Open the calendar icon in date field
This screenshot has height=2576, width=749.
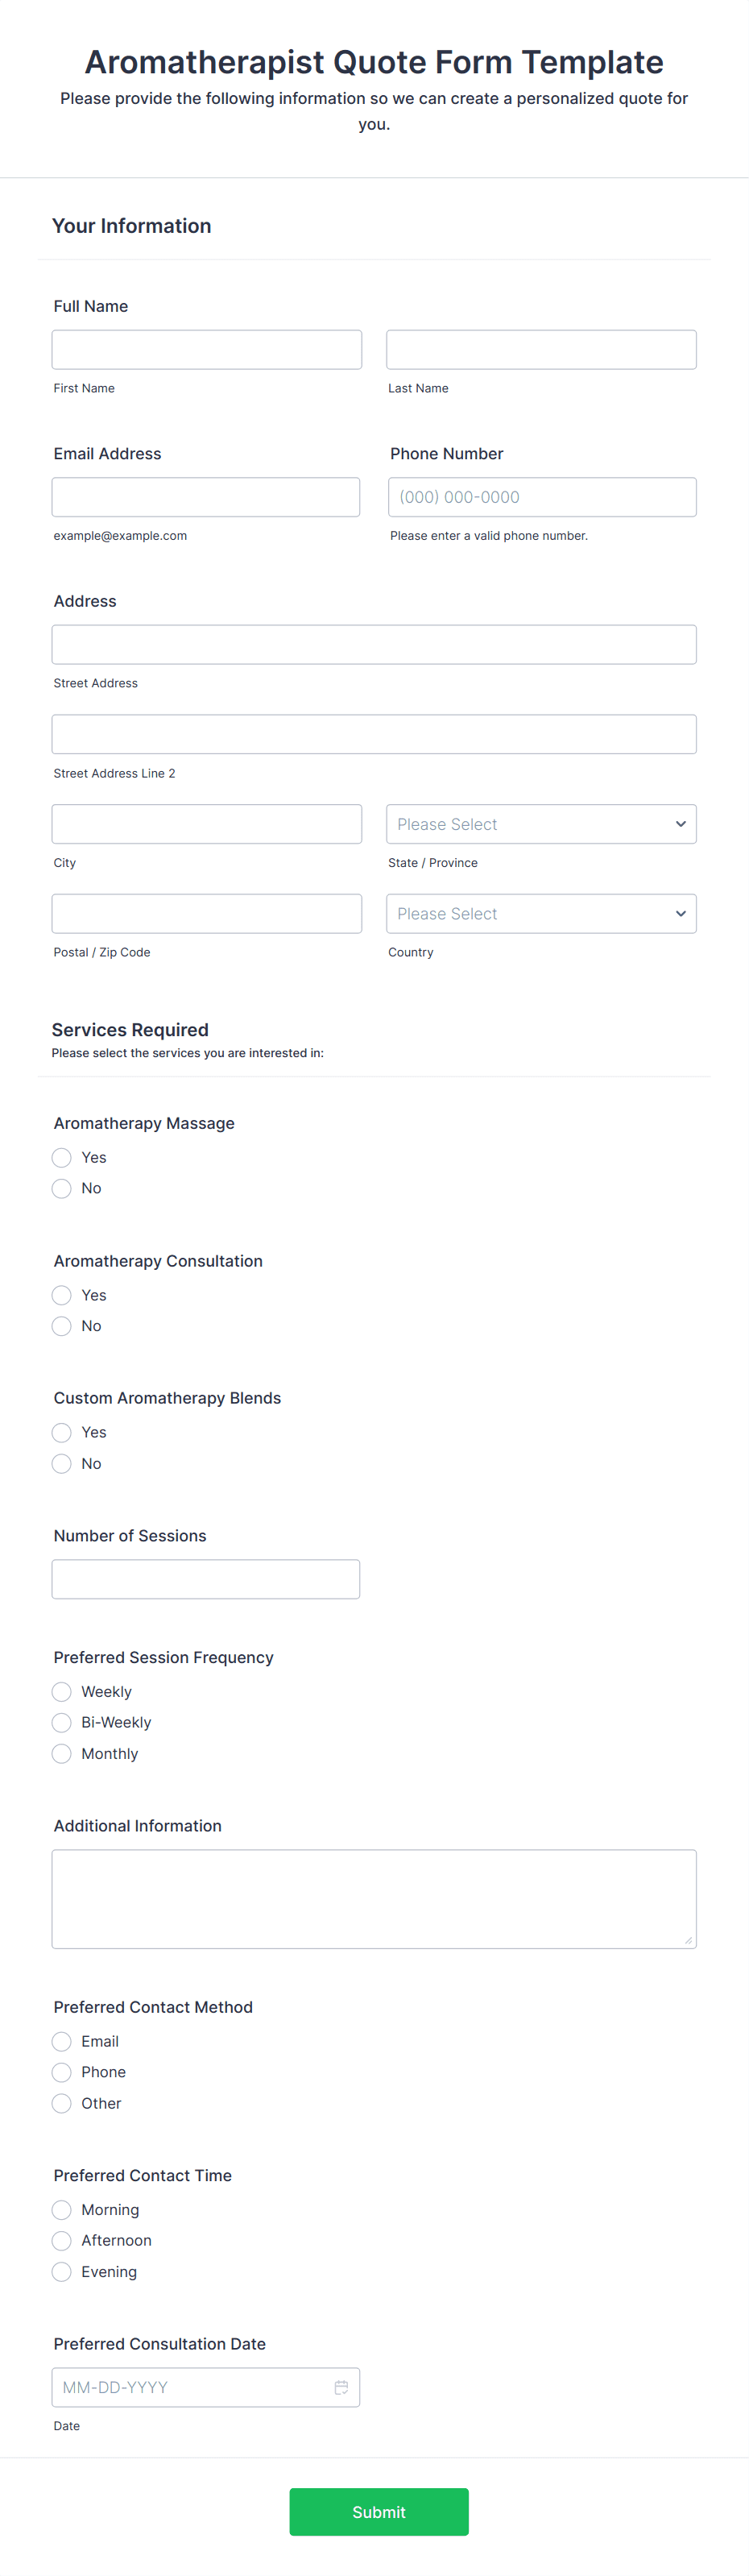click(x=341, y=2387)
